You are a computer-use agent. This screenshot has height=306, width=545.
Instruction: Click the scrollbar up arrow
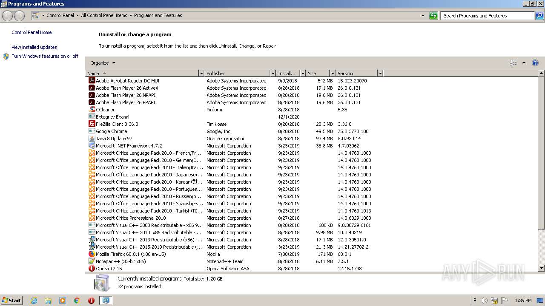click(x=542, y=74)
